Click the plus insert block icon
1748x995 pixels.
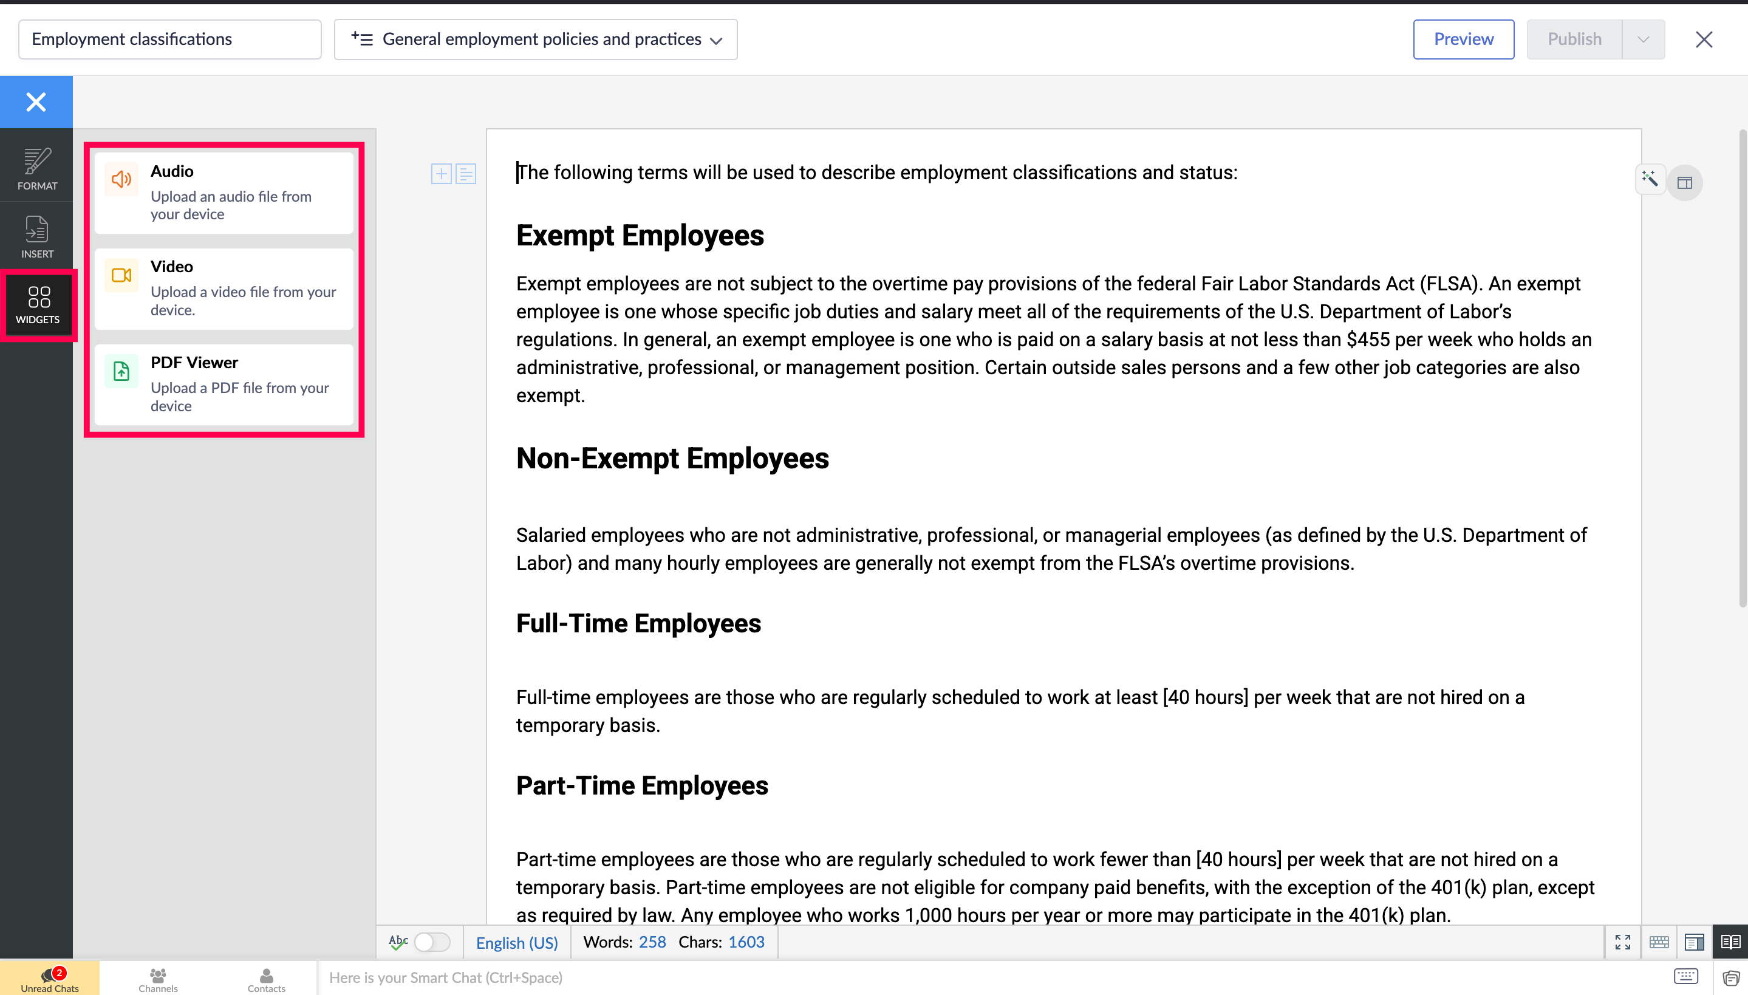[442, 174]
